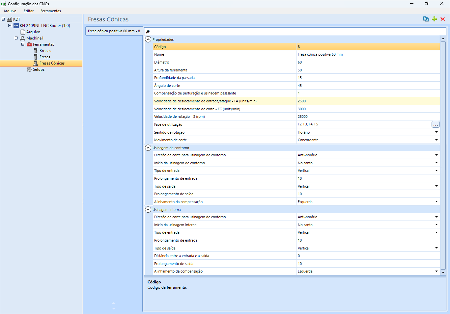Click Velocidade de rotação value 25000
Viewport: 450px width, 314px height.
[x=368, y=117]
